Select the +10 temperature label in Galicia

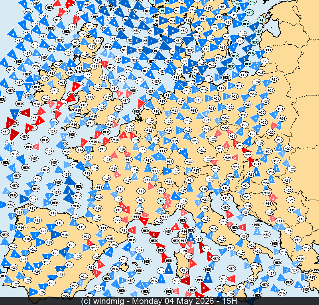coord(32,208)
